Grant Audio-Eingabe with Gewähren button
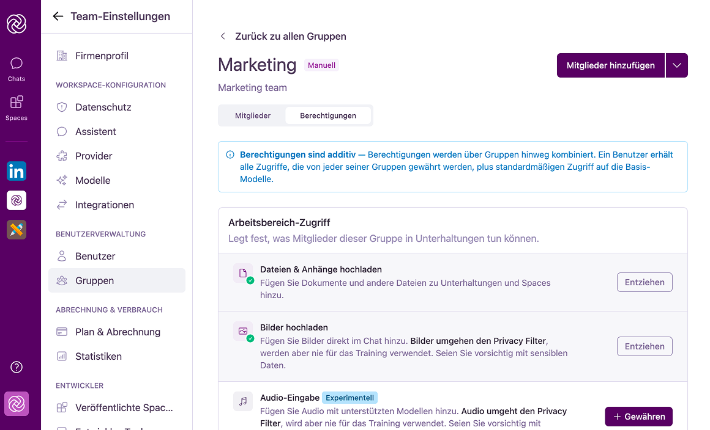 pyautogui.click(x=638, y=417)
